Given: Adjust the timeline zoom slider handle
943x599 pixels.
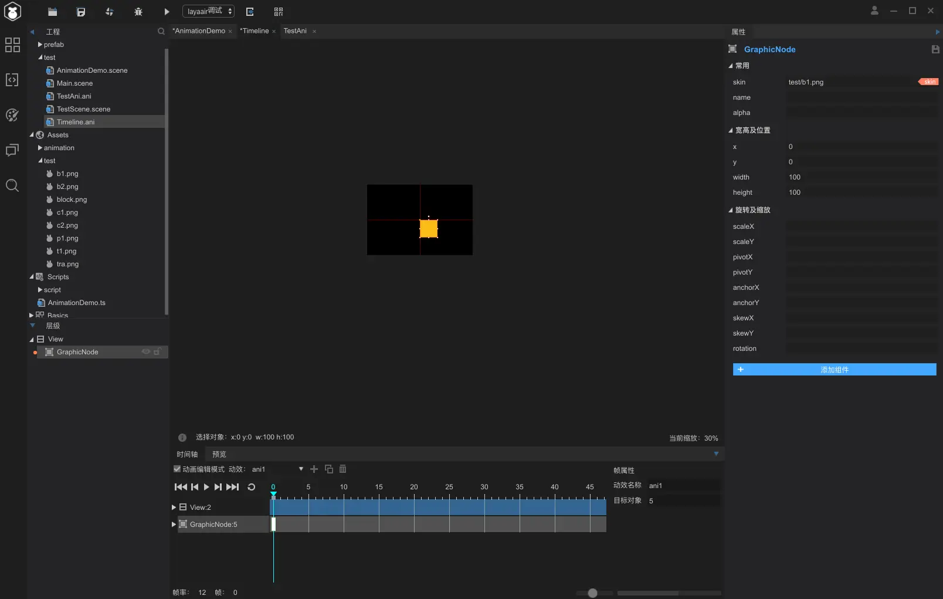Looking at the screenshot, I should pos(593,593).
